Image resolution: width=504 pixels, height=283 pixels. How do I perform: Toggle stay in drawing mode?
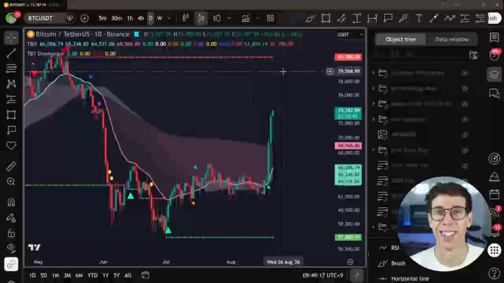point(11,218)
